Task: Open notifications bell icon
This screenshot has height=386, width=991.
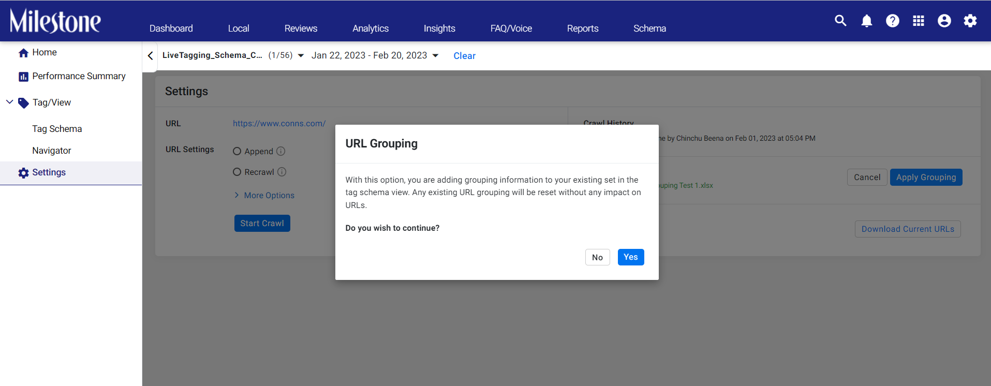Action: coord(867,21)
